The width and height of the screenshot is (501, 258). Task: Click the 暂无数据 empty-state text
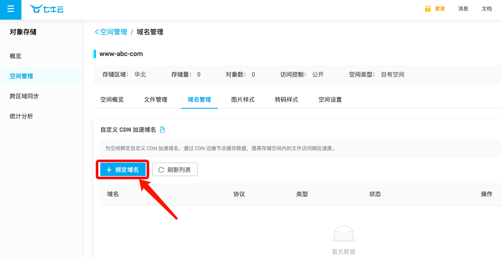point(344,252)
